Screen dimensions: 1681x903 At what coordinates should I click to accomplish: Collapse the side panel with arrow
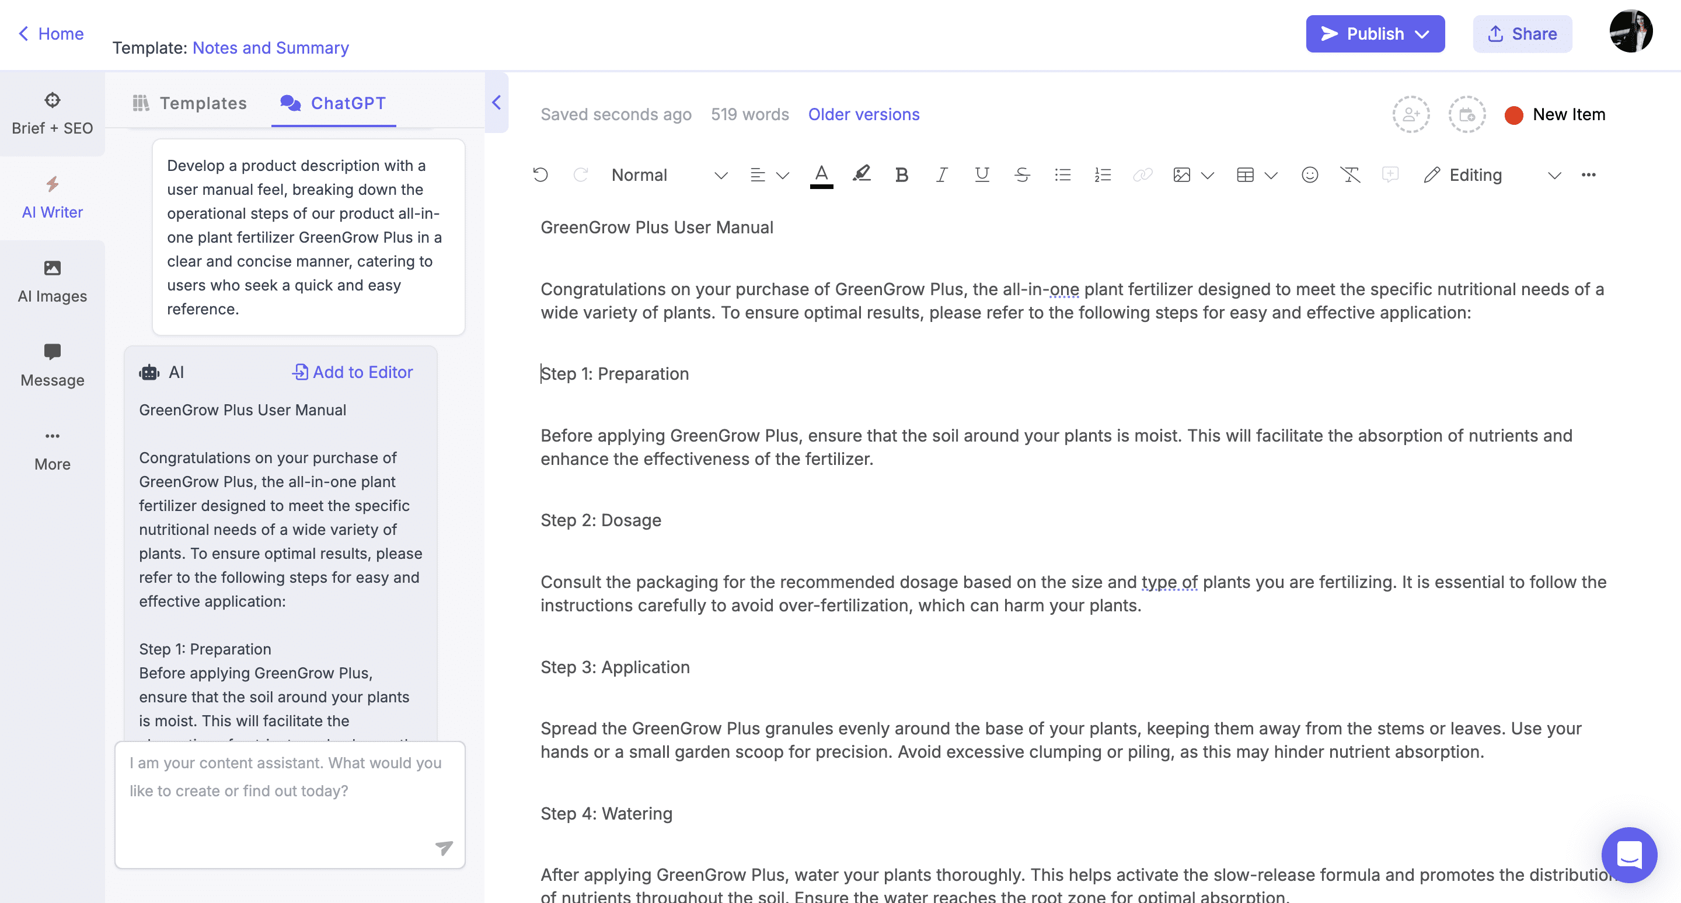[x=497, y=103]
